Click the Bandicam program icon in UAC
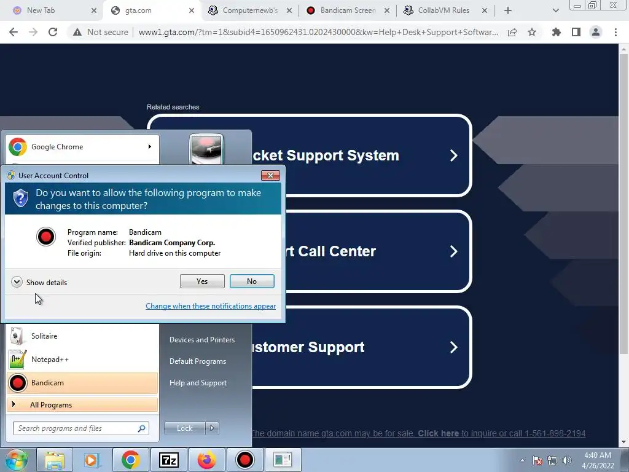Image resolution: width=629 pixels, height=472 pixels. click(45, 237)
